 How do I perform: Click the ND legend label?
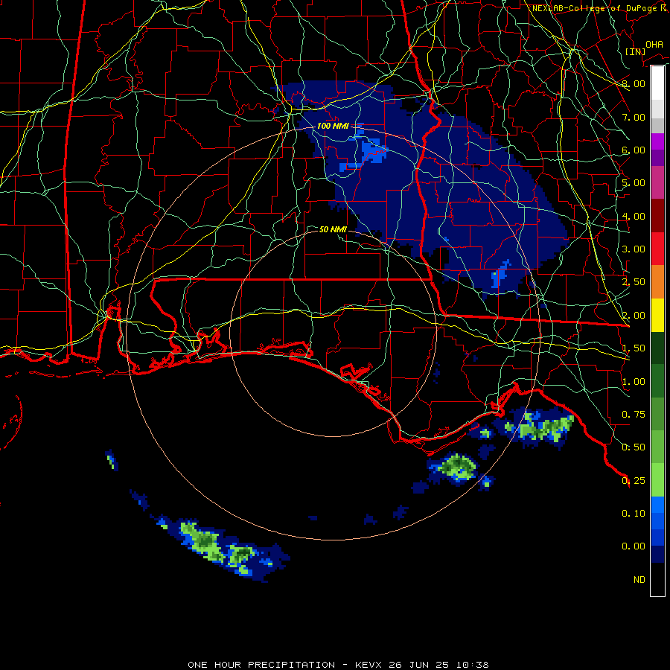(639, 580)
